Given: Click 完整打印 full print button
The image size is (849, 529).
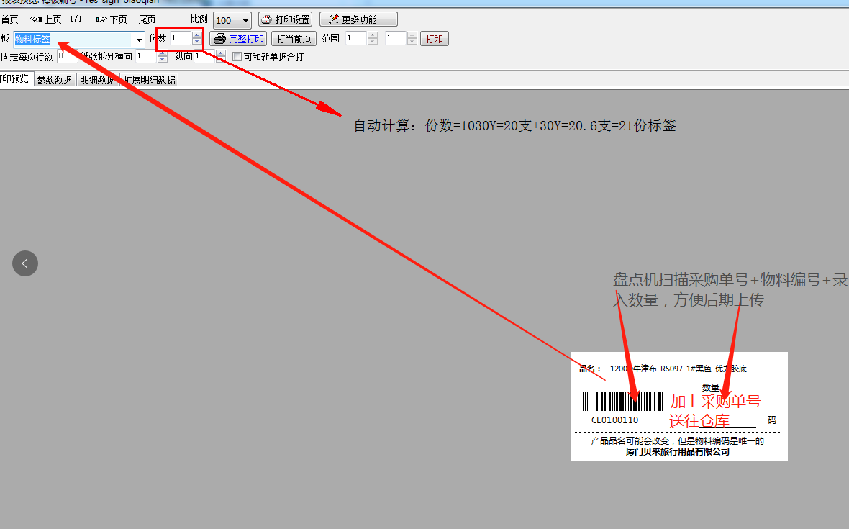Looking at the screenshot, I should [x=238, y=39].
